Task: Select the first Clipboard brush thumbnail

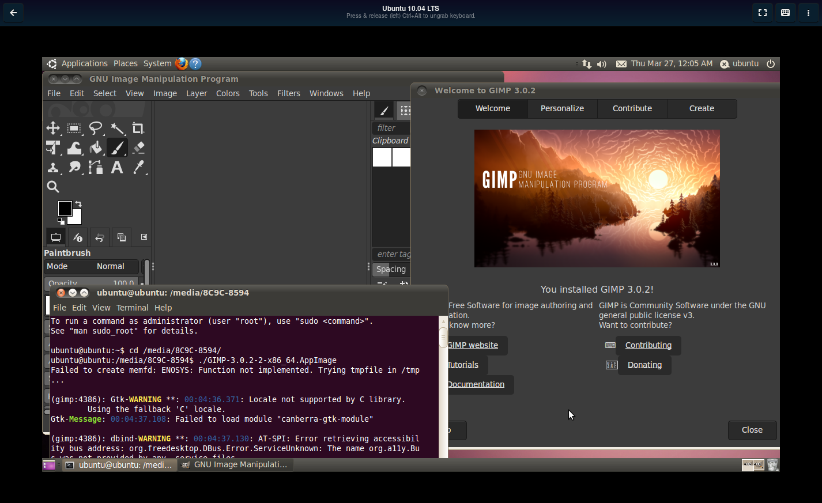Action: click(x=382, y=157)
